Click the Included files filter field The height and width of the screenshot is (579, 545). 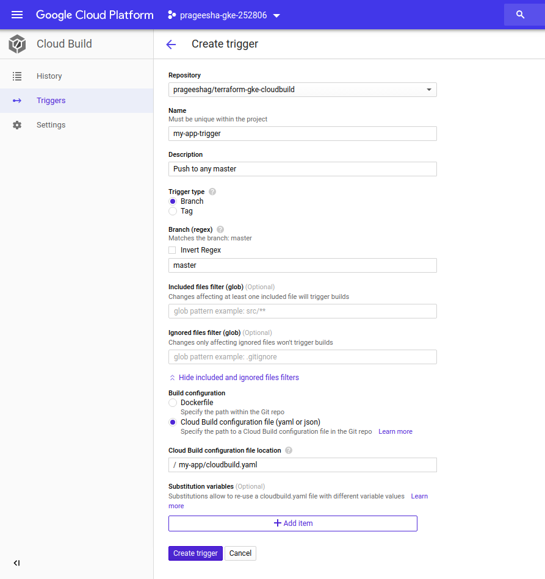(302, 311)
